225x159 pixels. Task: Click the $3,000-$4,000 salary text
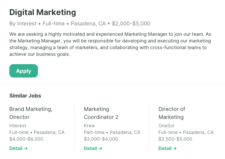pyautogui.click(x=101, y=139)
